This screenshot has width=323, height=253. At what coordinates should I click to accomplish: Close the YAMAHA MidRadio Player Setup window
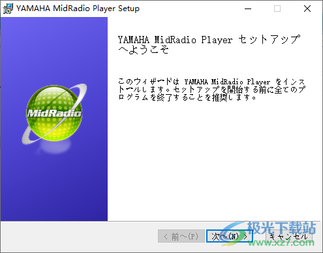[x=307, y=8]
